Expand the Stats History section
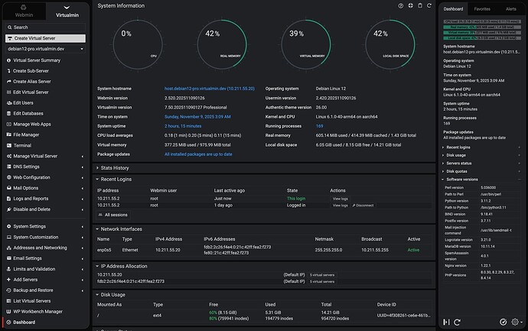The image size is (528, 331). 112,167
